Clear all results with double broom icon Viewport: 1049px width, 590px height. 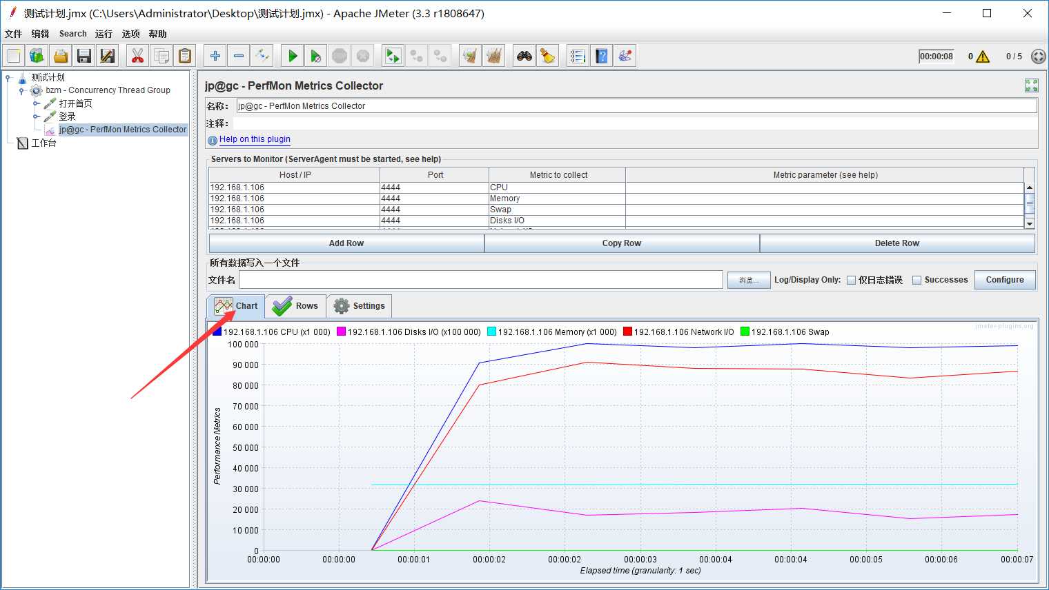[494, 56]
